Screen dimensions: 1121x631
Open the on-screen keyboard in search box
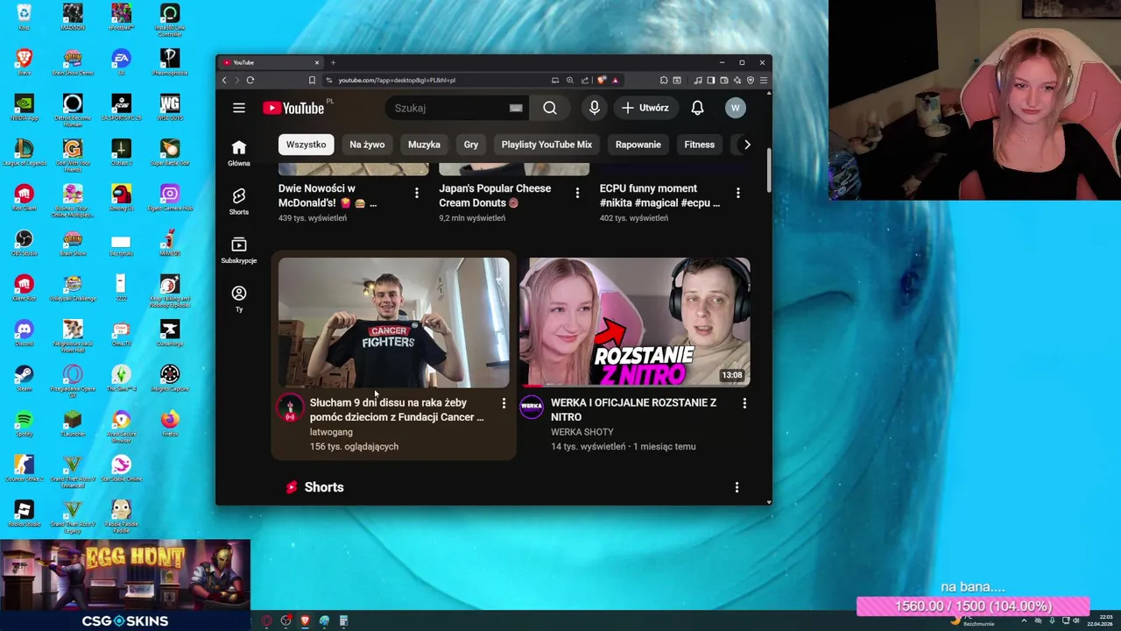tap(516, 108)
